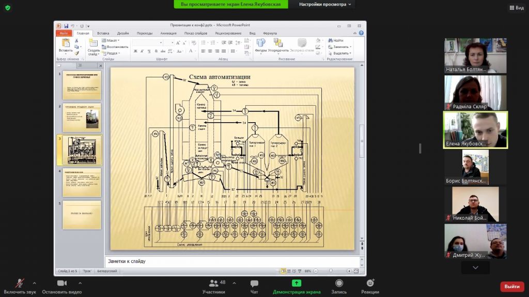This screenshot has height=297, width=529.
Task: Click the green shield encryption icon
Action: [8, 8]
